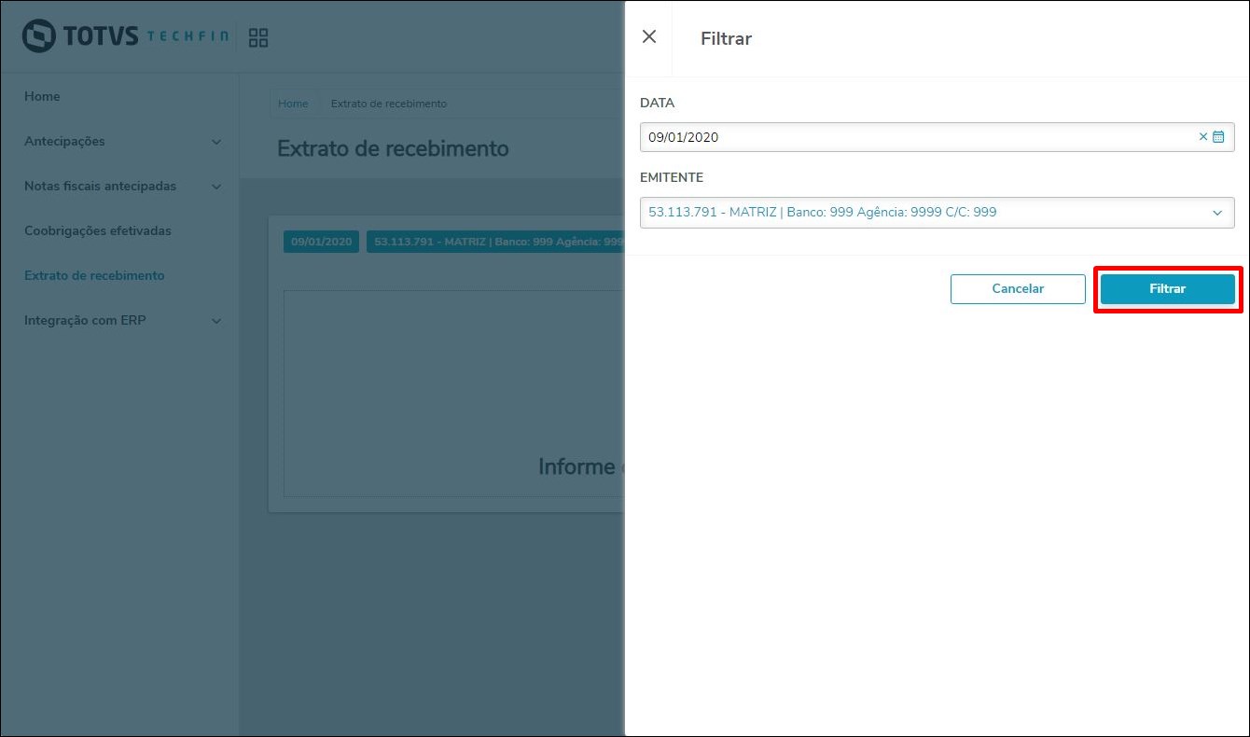Go to Home in sidebar
1250x737 pixels.
[42, 96]
